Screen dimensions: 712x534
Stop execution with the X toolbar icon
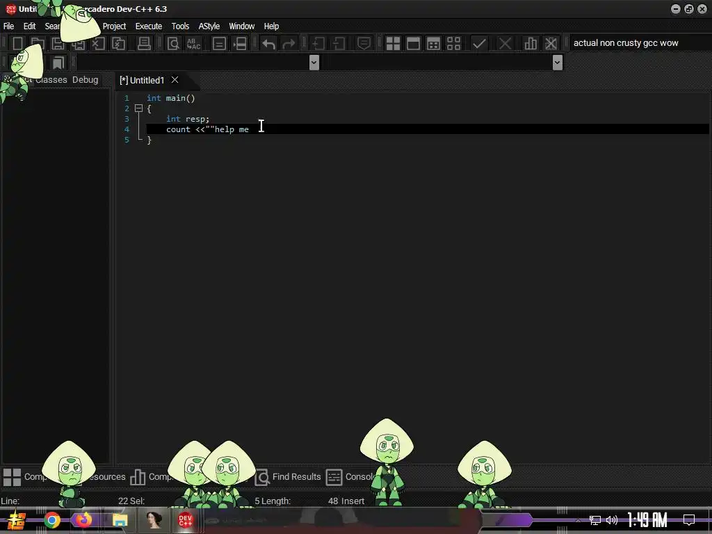click(505, 44)
